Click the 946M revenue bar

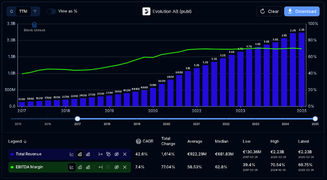click(x=179, y=91)
